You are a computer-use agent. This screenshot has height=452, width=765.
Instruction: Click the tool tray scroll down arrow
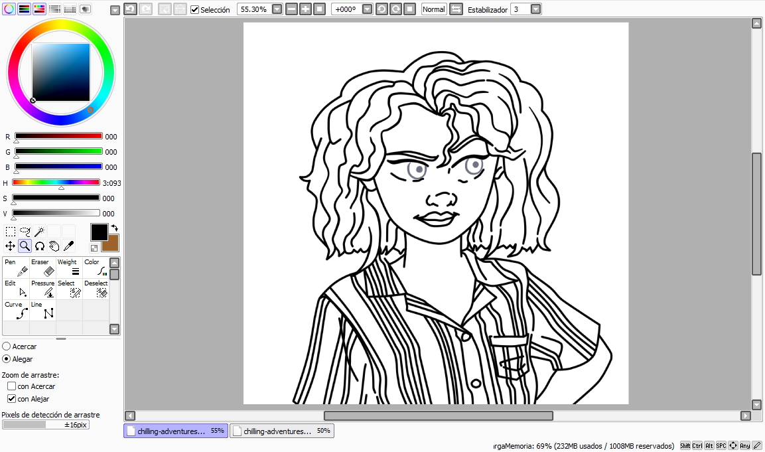click(114, 329)
